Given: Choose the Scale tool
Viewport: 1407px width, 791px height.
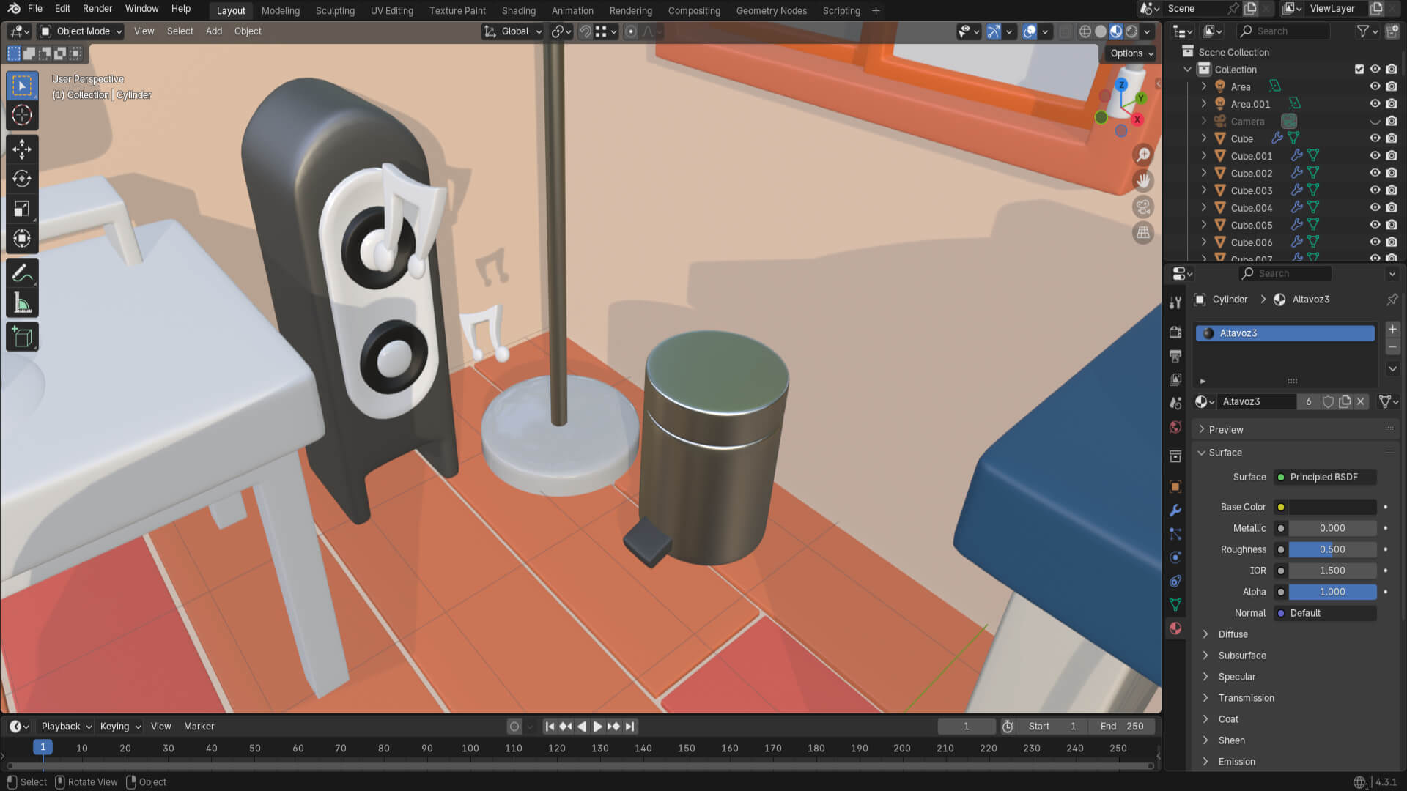Looking at the screenshot, I should point(22,209).
